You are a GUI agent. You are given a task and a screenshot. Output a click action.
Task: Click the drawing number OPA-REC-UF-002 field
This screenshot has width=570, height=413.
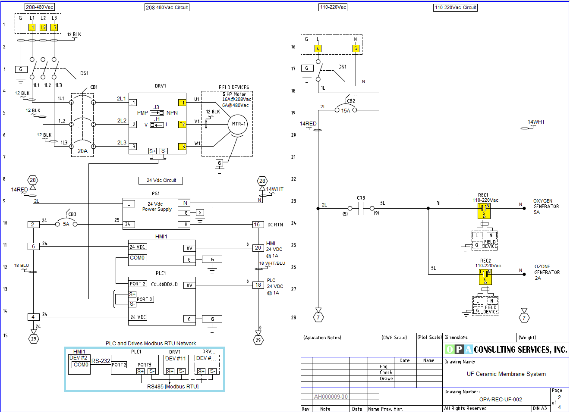(x=501, y=400)
